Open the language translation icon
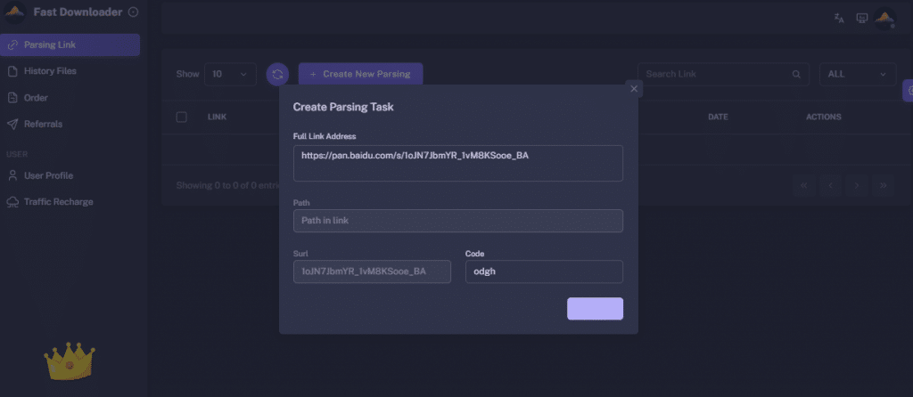This screenshot has width=913, height=397. (839, 18)
